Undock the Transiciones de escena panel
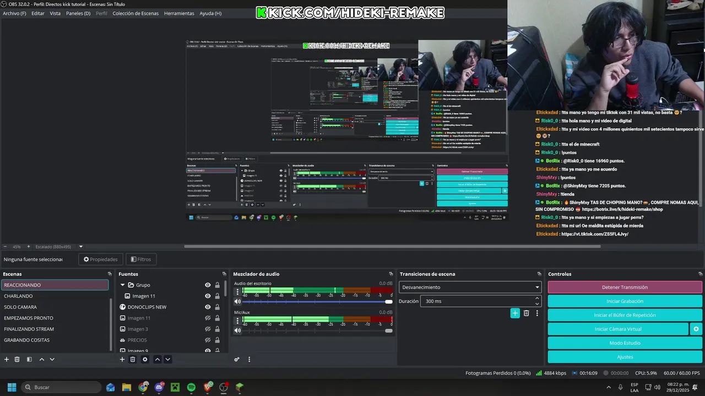The width and height of the screenshot is (705, 396). [x=539, y=274]
